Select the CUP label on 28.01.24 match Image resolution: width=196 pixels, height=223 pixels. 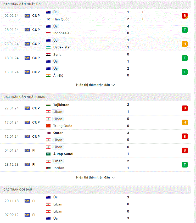point(36,30)
